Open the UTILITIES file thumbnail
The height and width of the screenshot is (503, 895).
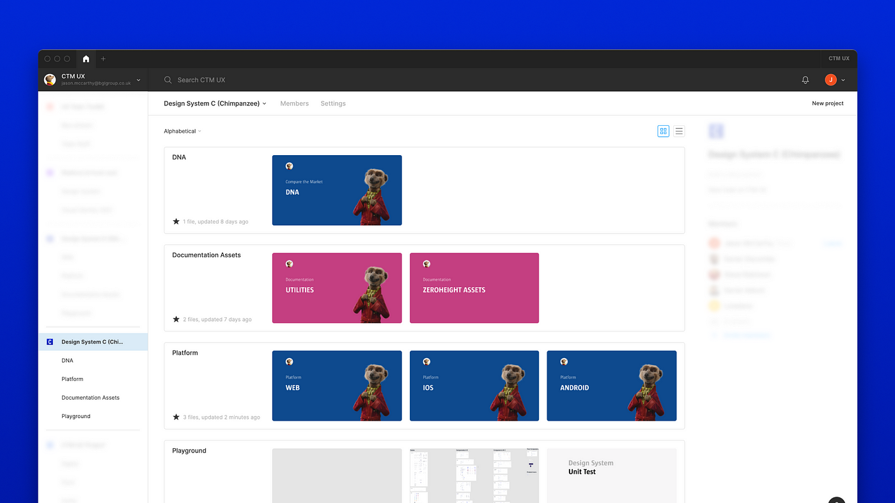[x=337, y=288]
